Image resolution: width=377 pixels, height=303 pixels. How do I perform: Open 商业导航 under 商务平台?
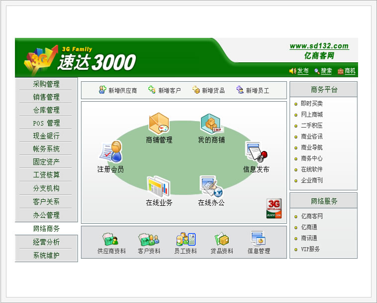(x=312, y=148)
